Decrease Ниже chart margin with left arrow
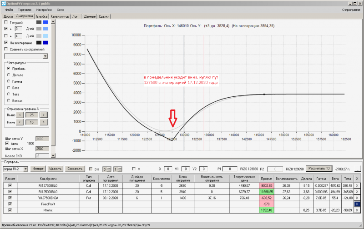This screenshot has width=364, height=229. tap(20, 122)
